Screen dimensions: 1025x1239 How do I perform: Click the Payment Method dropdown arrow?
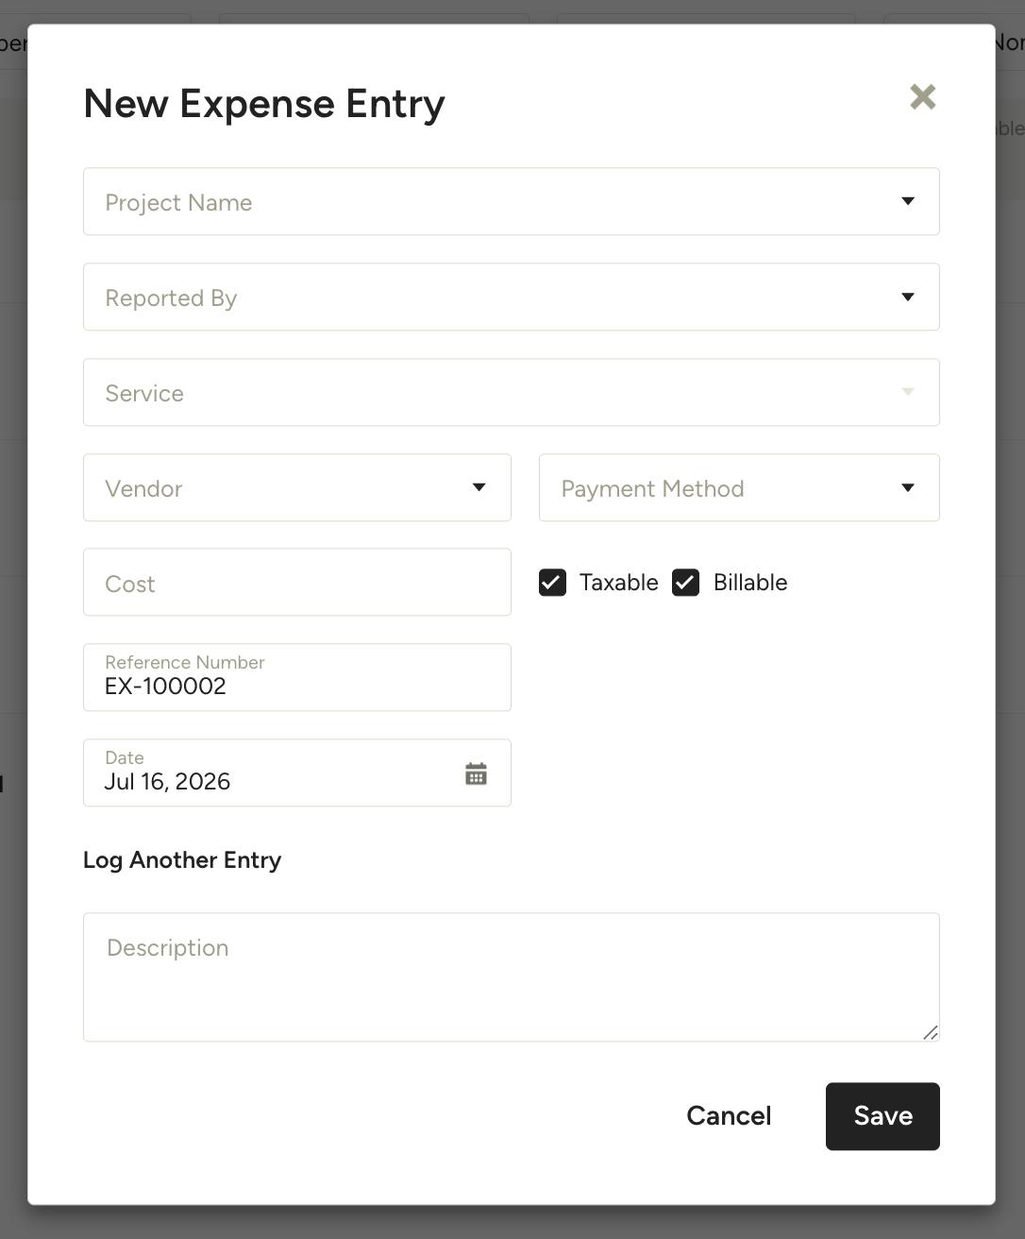click(907, 487)
